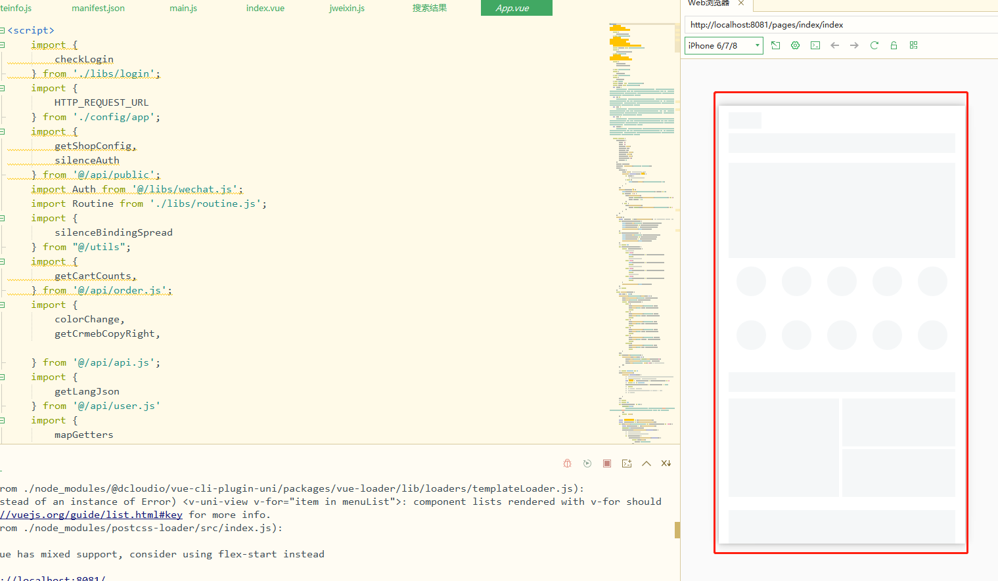Toggle the browser lock icon

pos(894,45)
